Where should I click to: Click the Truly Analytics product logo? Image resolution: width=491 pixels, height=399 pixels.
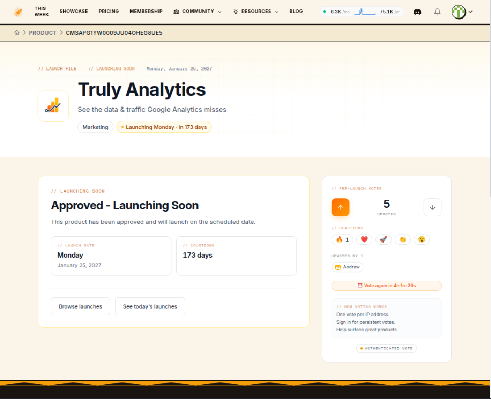(x=53, y=106)
